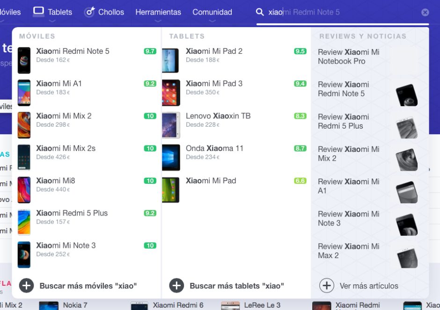This screenshot has height=310, width=440.
Task: Click the 9.5 score badge for Mi Pad 2
Action: click(x=300, y=51)
